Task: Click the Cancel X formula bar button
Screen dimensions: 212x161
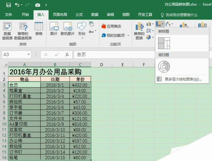Action: click(x=46, y=55)
